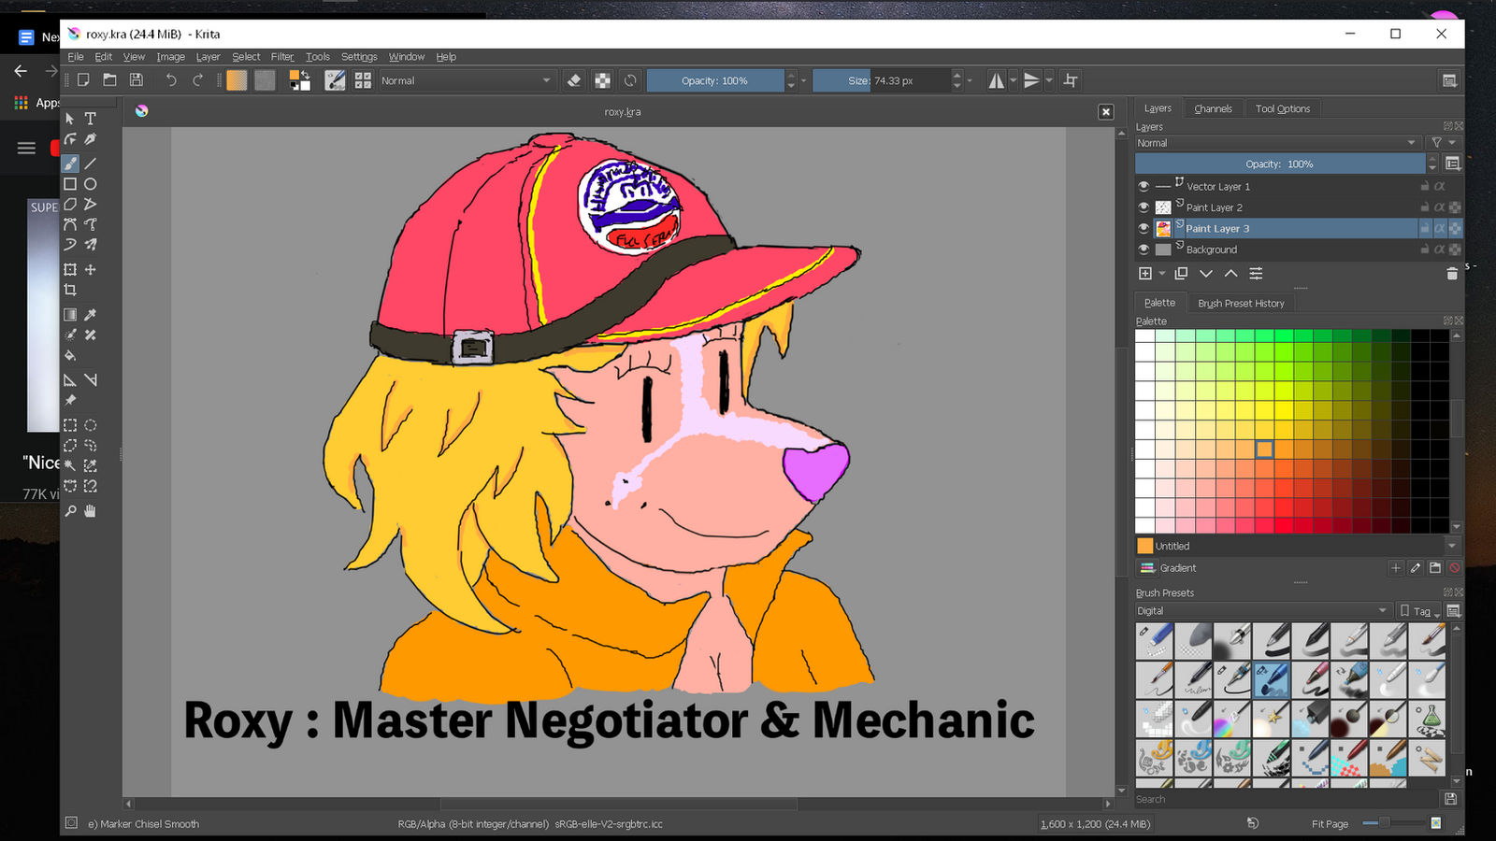Select the Crop tool
This screenshot has width=1496, height=841.
[x=70, y=291]
